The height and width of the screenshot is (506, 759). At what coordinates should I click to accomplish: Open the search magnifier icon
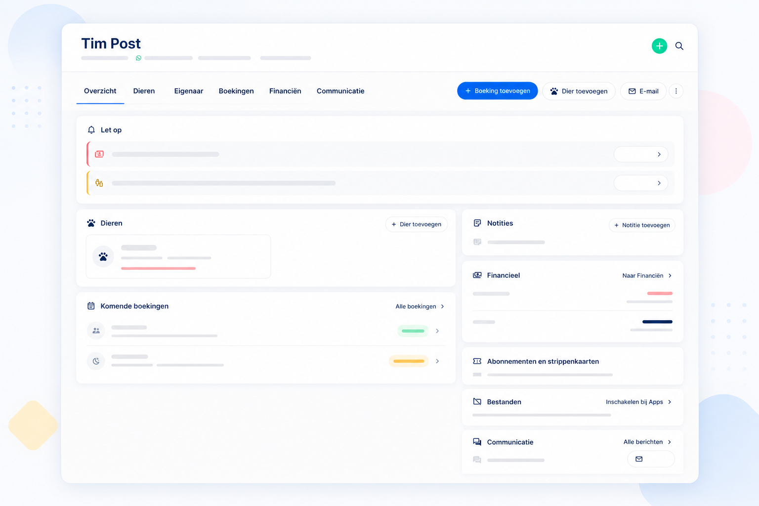[679, 46]
